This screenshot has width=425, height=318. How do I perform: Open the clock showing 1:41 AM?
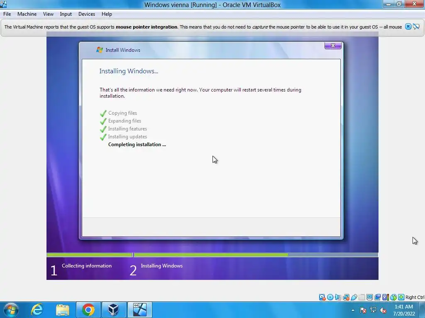point(404,310)
